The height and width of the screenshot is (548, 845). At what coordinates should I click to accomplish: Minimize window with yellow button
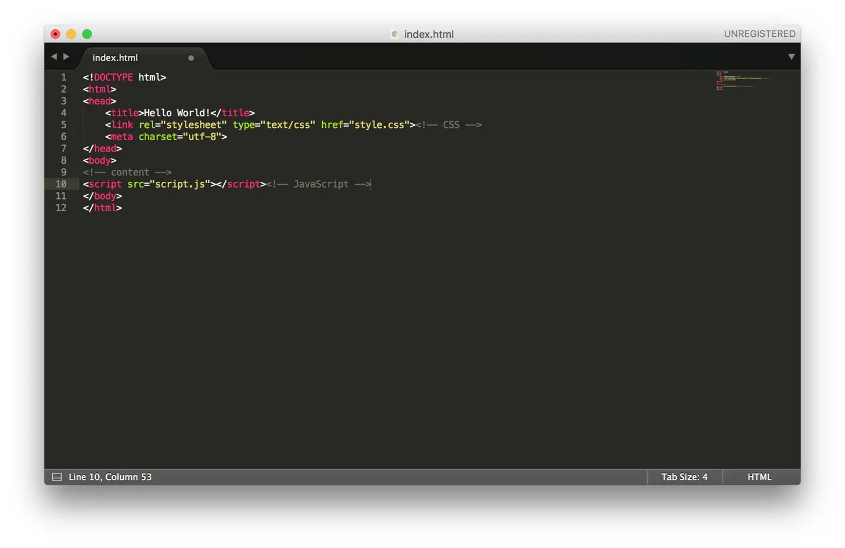71,34
